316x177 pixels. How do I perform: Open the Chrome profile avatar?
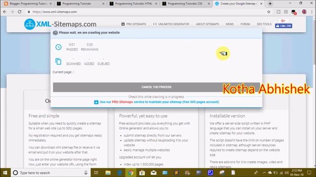coord(304,12)
